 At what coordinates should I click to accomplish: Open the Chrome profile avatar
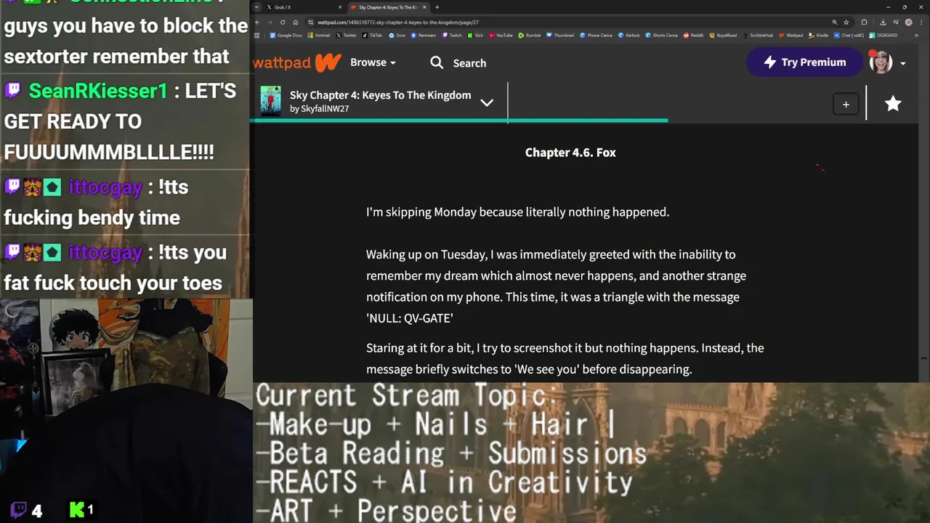pyautogui.click(x=909, y=23)
